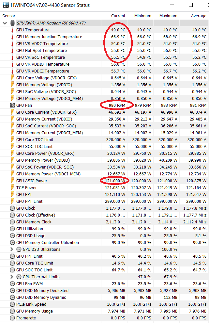This screenshot has height=323, width=209.
Task: Click thermometer icon of GPU Hot Spot Temperature
Action: (x=12, y=51)
